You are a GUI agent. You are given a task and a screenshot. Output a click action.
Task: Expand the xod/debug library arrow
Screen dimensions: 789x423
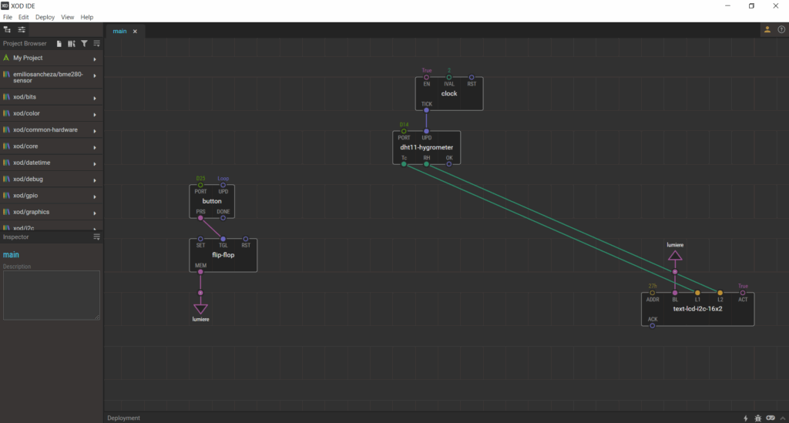tap(95, 180)
